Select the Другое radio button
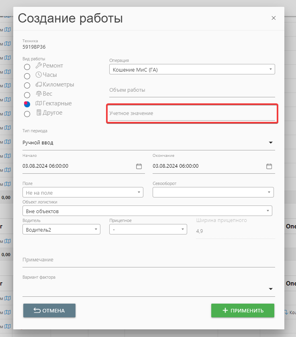This screenshot has height=337, width=296. (27, 114)
